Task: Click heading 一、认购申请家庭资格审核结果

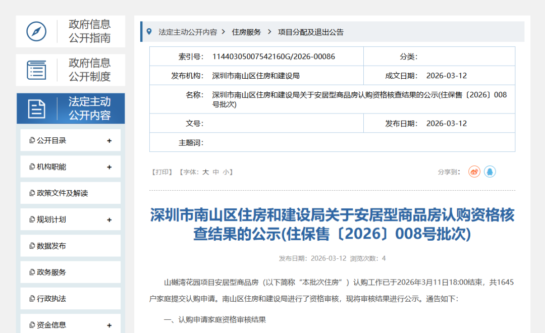Action: click(x=215, y=320)
